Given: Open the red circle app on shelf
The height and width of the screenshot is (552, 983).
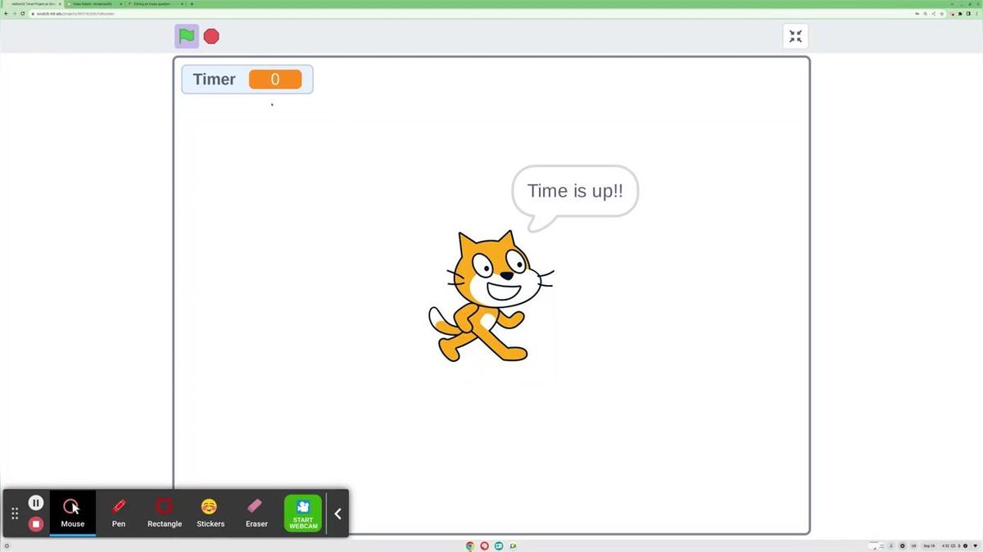Looking at the screenshot, I should coord(484,545).
